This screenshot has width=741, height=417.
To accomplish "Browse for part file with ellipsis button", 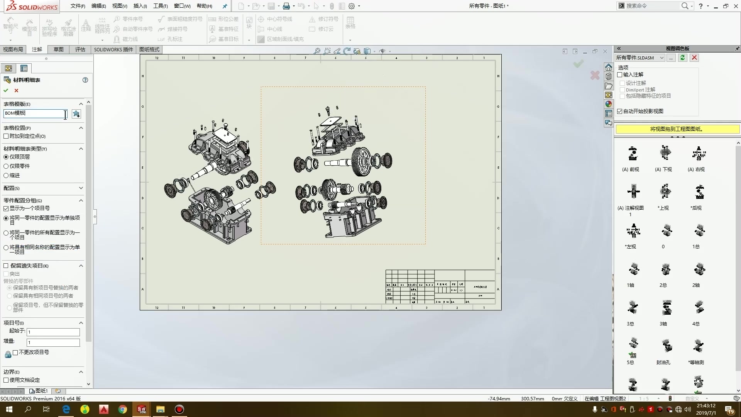I will [x=671, y=58].
